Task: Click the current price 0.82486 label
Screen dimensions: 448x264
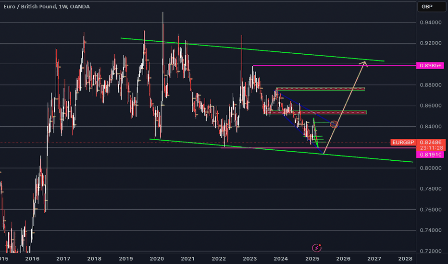Action: pos(431,142)
